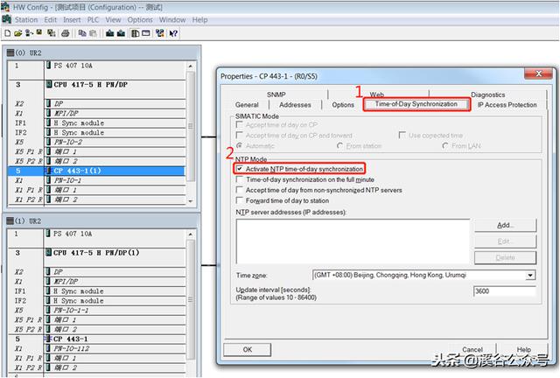The image size is (560, 378).
Task: Close the CP 443-1 Properties dialog
Action: coord(539,73)
